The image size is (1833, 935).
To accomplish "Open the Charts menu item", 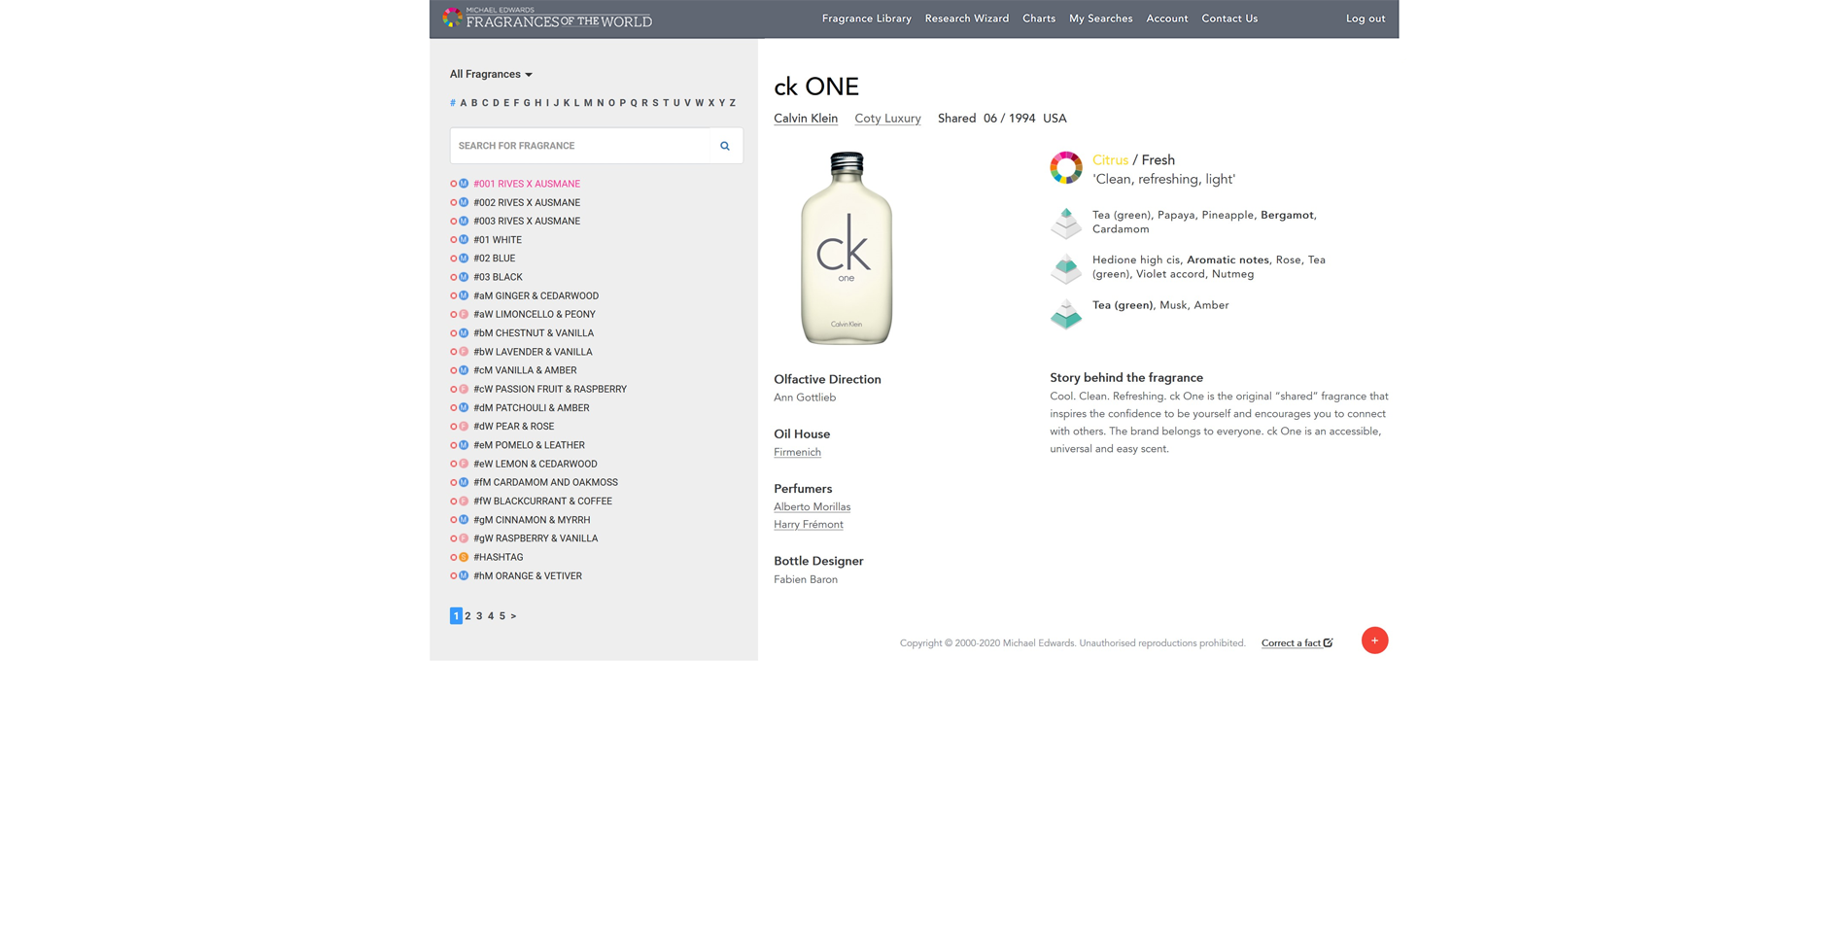I will pyautogui.click(x=1038, y=18).
